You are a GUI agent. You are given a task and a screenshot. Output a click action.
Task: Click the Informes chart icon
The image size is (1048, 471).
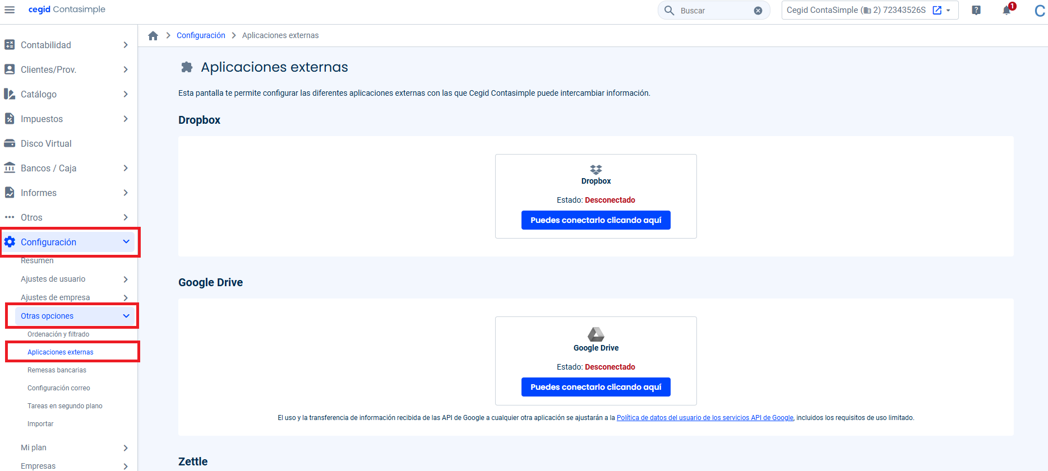10,193
